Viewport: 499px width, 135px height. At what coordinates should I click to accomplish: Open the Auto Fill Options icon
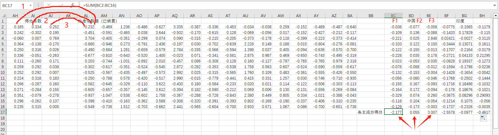tap(483, 118)
